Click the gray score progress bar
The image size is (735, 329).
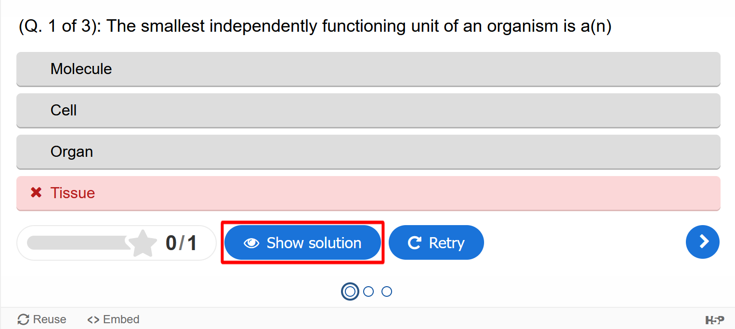[x=78, y=243]
